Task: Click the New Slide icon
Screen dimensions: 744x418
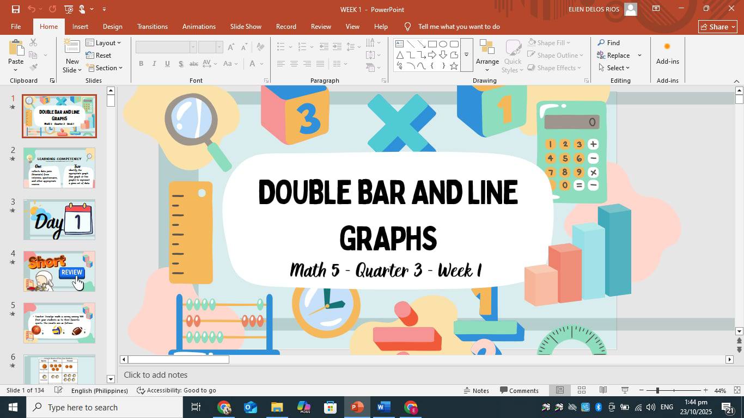Action: pos(72,48)
